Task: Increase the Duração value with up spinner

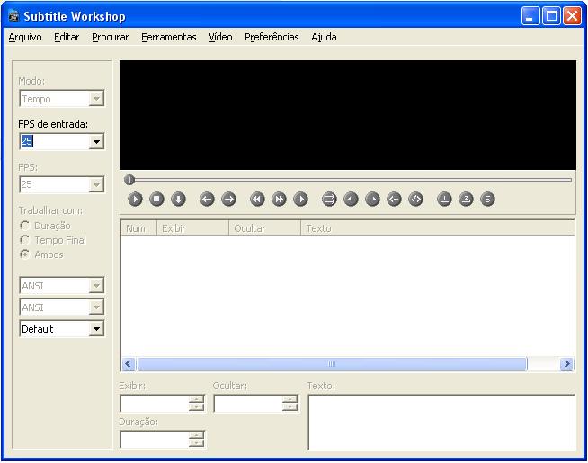Action: [196, 435]
